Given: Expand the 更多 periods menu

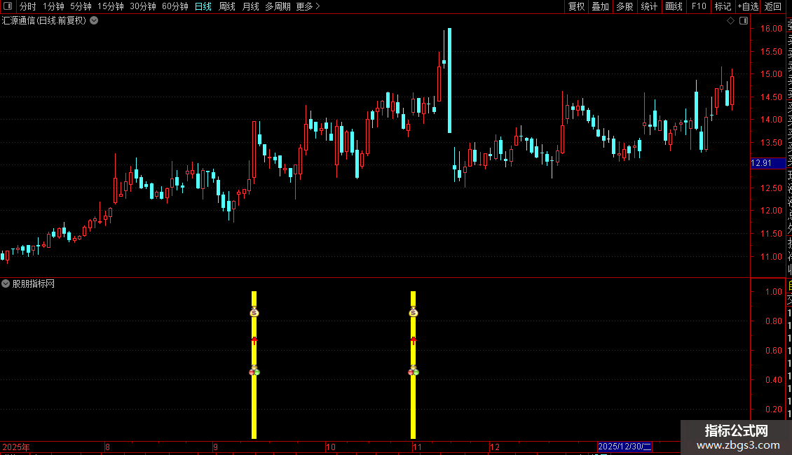Looking at the screenshot, I should coord(308,6).
